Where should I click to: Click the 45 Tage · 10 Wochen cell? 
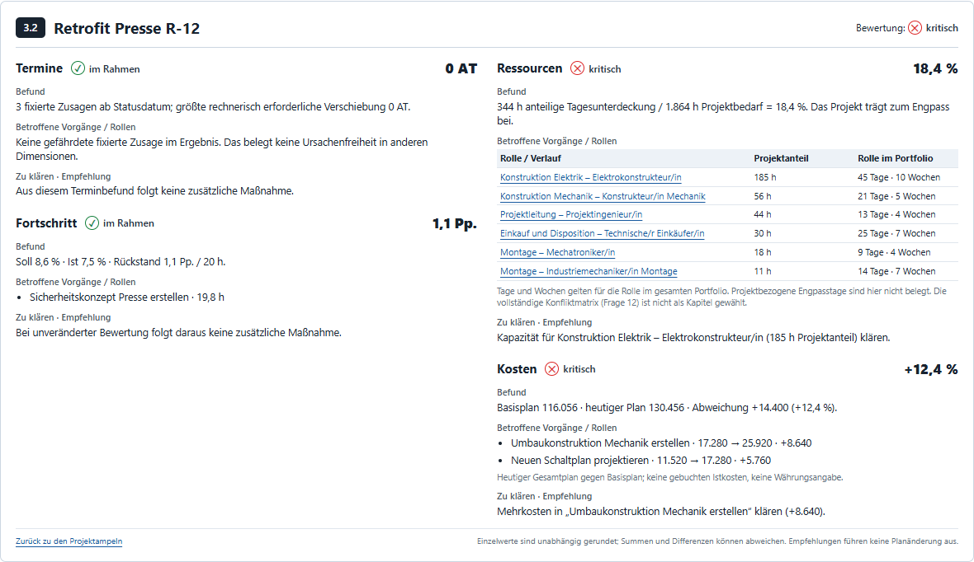[898, 177]
